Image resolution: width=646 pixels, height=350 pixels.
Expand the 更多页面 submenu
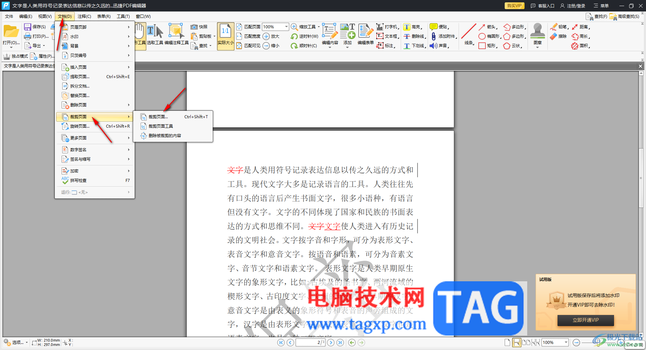(95, 138)
